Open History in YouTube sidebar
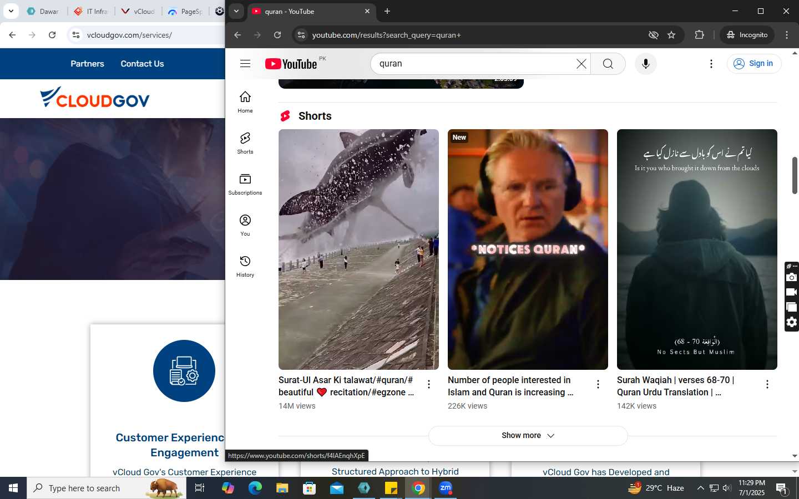The height and width of the screenshot is (499, 799). [x=245, y=266]
